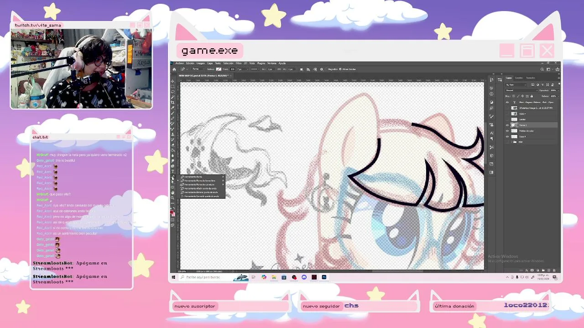Click the foreground red color swatch
Image resolution: width=584 pixels, height=328 pixels.
click(172, 213)
